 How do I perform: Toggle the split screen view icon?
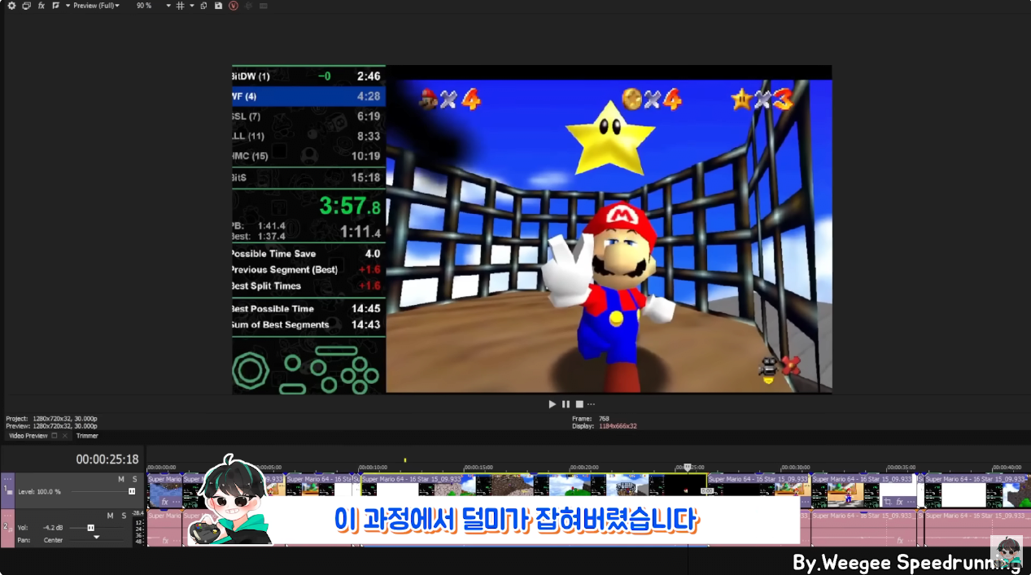click(x=55, y=6)
